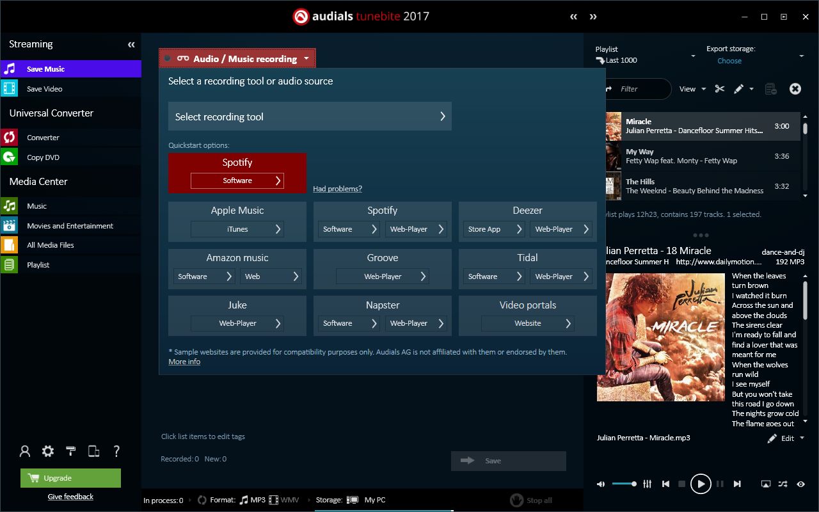819x512 pixels.
Task: Select Tidal Software option
Action: [x=493, y=276]
